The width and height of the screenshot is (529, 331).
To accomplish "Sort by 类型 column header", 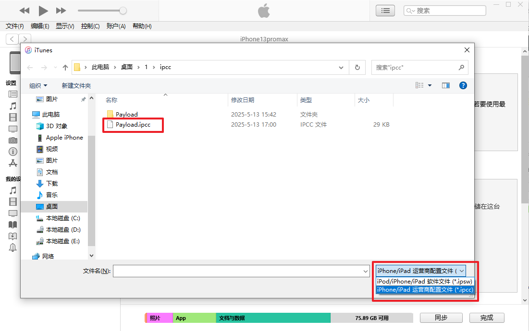I will tap(306, 100).
